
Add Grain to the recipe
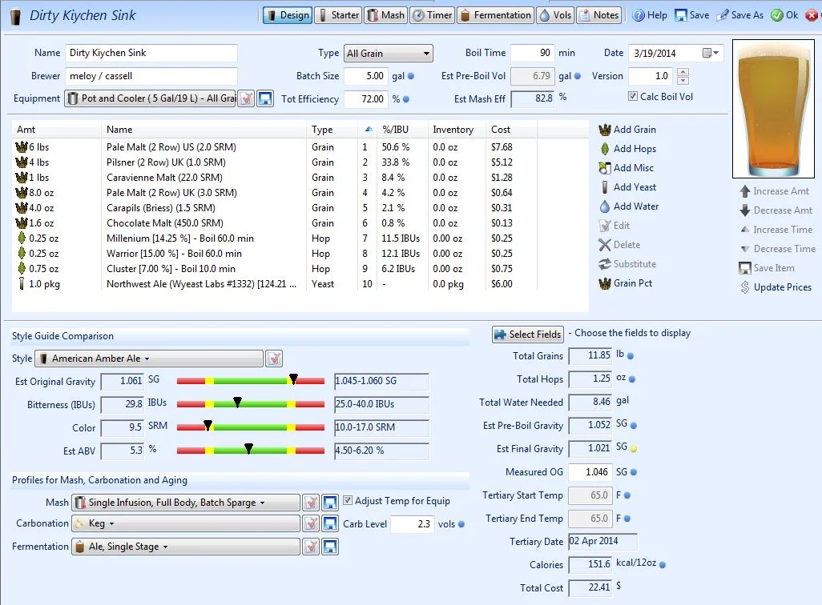coord(627,130)
